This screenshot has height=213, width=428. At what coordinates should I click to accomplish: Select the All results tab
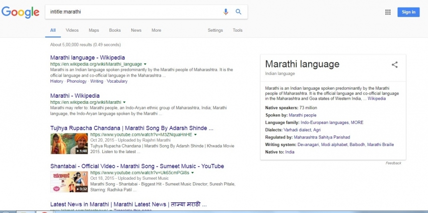[53, 30]
